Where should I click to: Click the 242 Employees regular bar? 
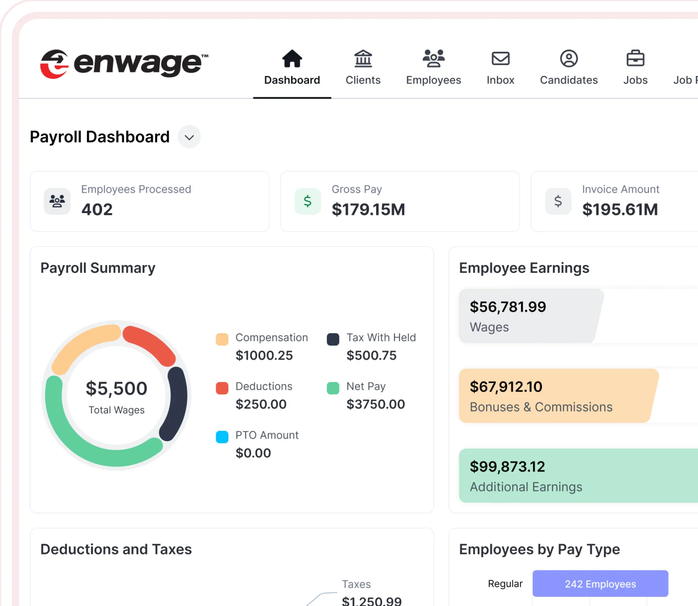600,584
